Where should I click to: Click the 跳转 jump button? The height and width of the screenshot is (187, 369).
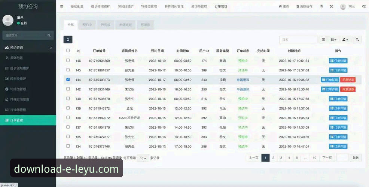pyautogui.click(x=356, y=158)
